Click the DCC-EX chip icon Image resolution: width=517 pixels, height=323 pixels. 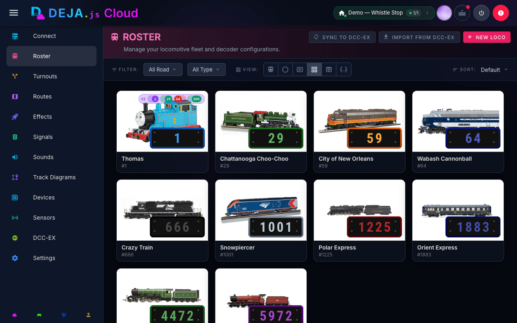15,238
